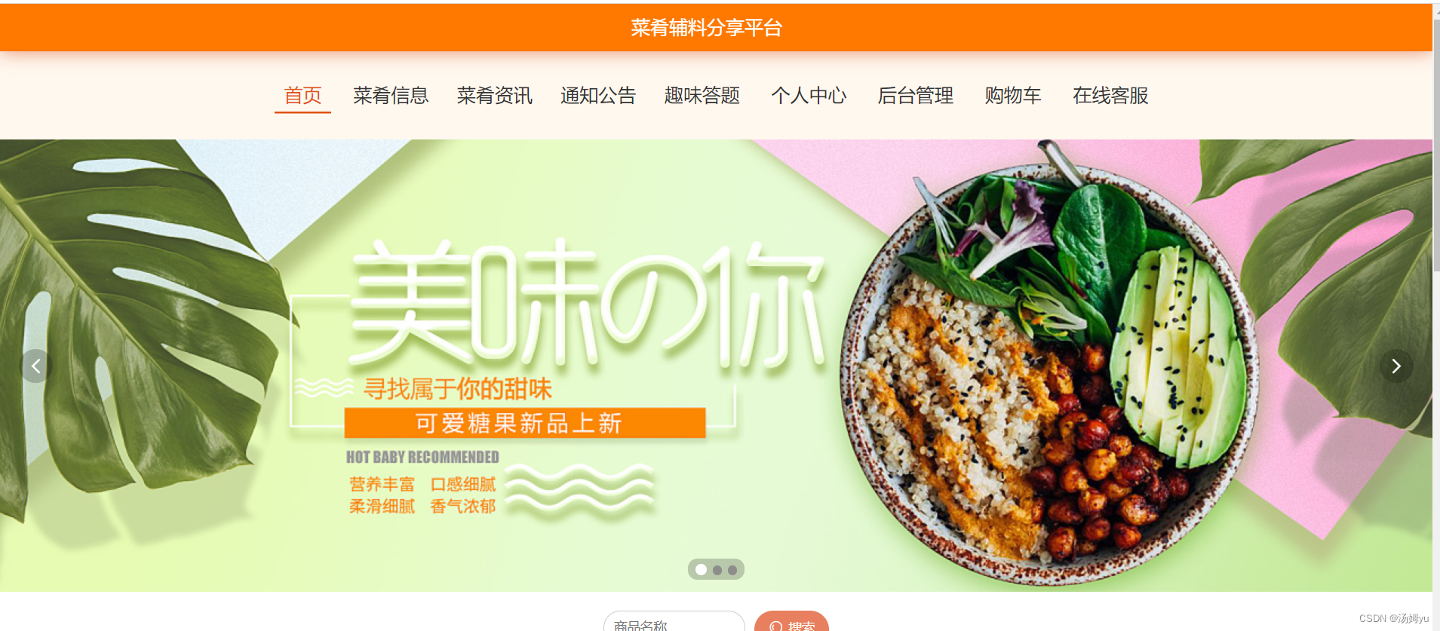Viewport: 1440px width, 631px height.
Task: Open 后台管理 admin link
Action: pyautogui.click(x=916, y=96)
